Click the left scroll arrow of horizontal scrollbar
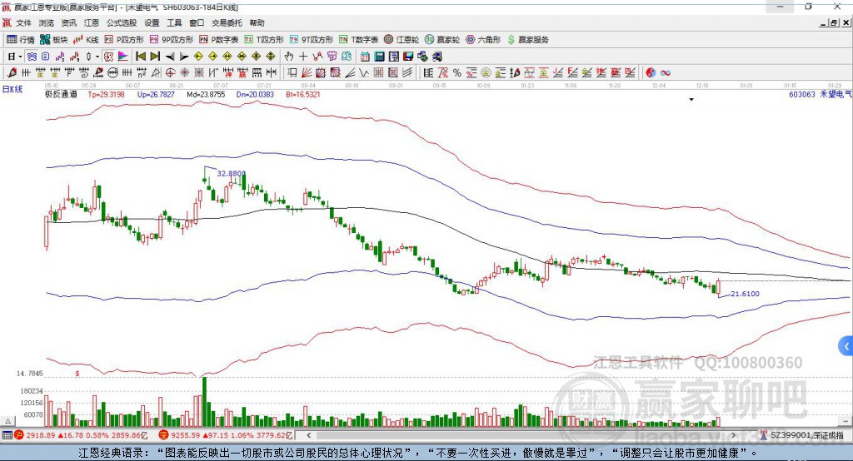Viewport: 853px width, 461px height. coord(308,435)
